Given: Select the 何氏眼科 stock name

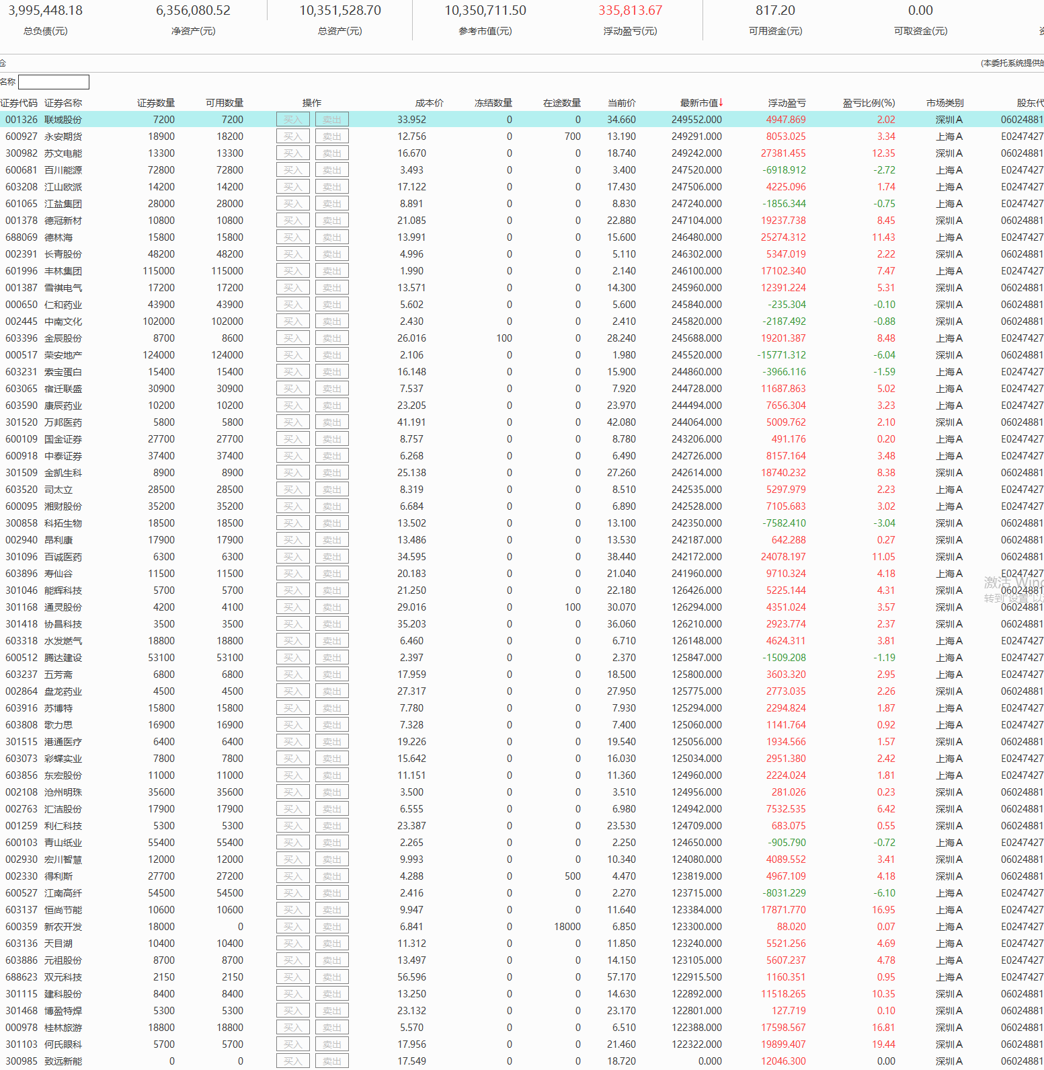Looking at the screenshot, I should pos(63,1044).
